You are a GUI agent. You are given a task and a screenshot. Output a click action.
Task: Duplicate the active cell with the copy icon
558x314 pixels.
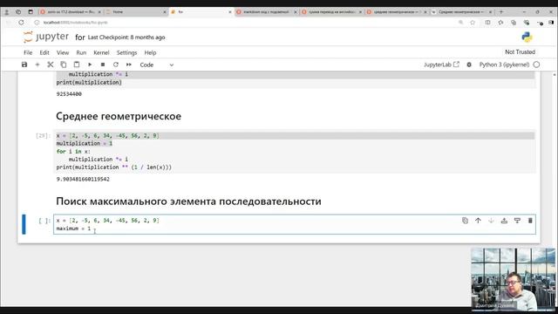pyautogui.click(x=465, y=221)
